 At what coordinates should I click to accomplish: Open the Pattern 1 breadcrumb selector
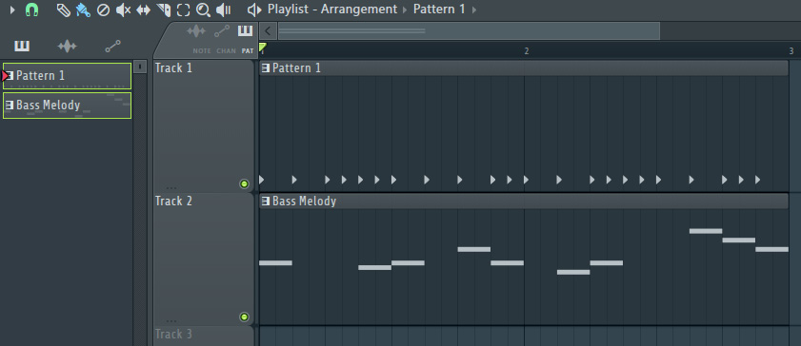(439, 10)
